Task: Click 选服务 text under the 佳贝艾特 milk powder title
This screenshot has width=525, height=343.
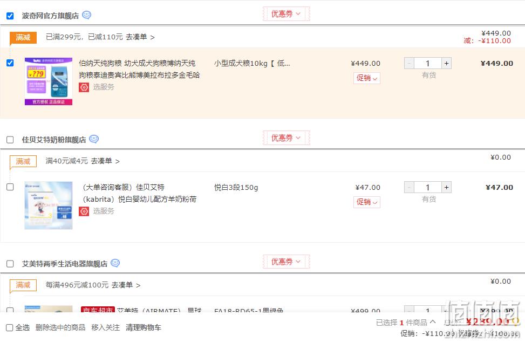Action: tap(104, 211)
